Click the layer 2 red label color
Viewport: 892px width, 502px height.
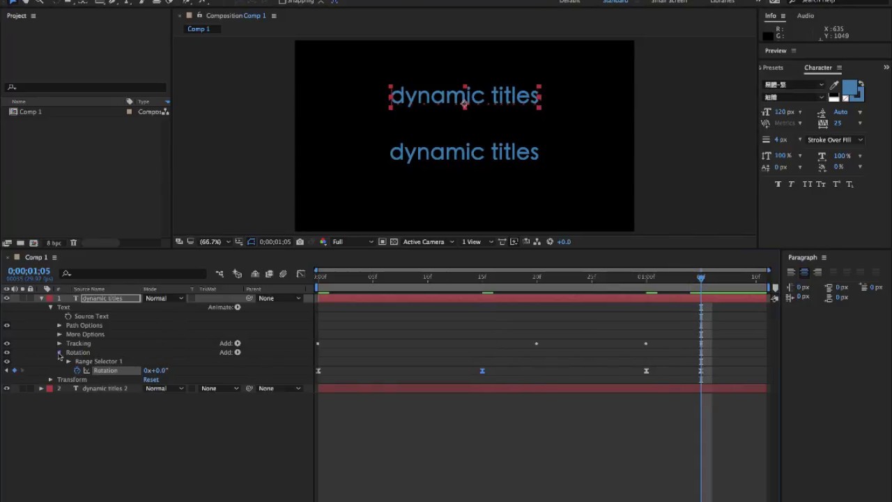coord(49,388)
